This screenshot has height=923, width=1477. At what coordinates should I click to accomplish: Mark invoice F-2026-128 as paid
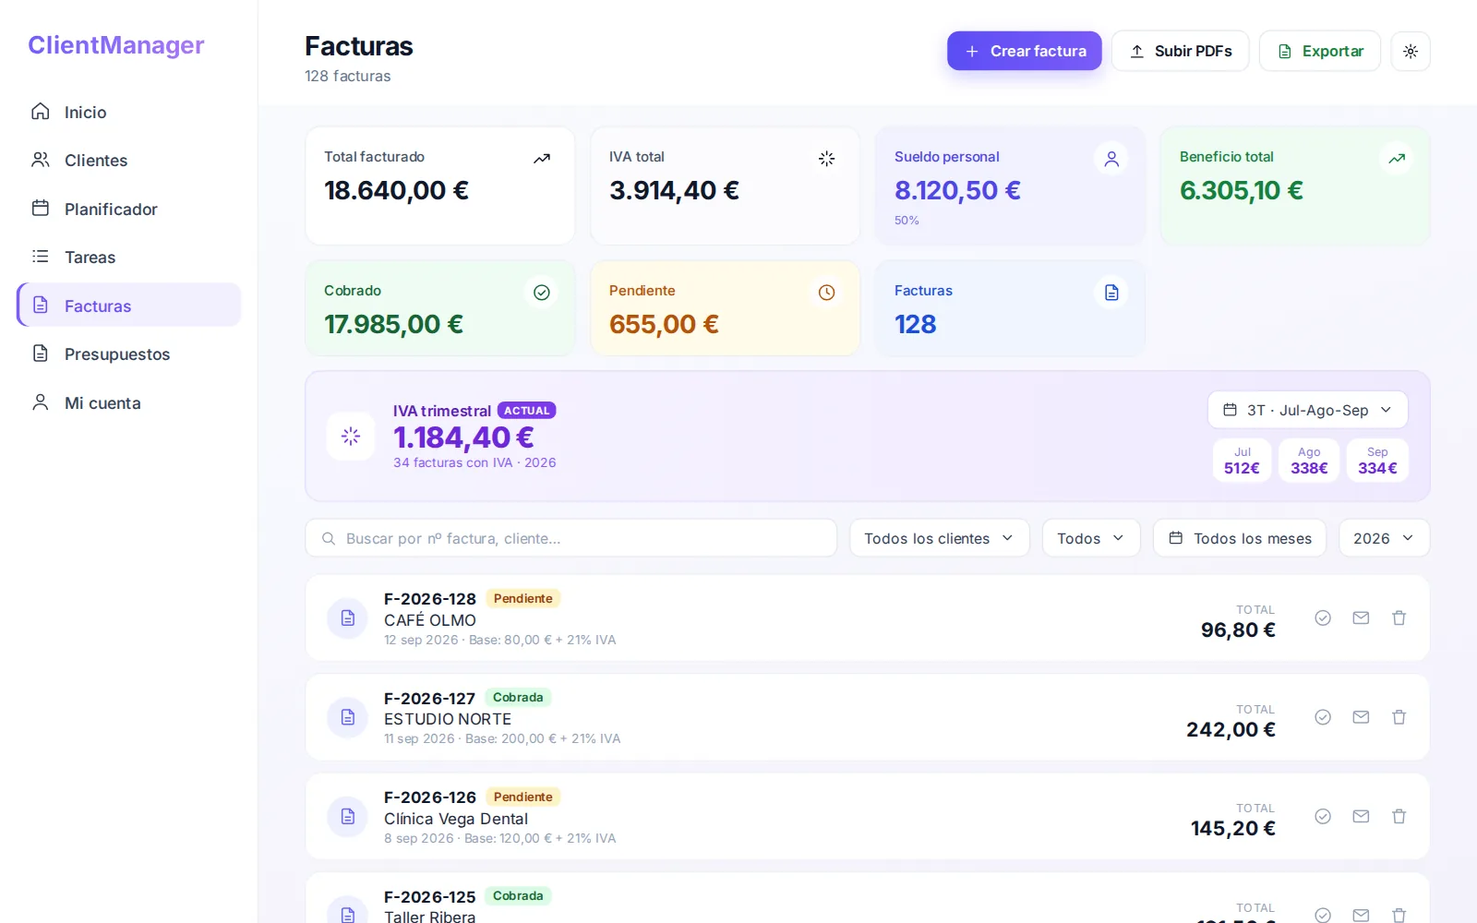coord(1322,617)
